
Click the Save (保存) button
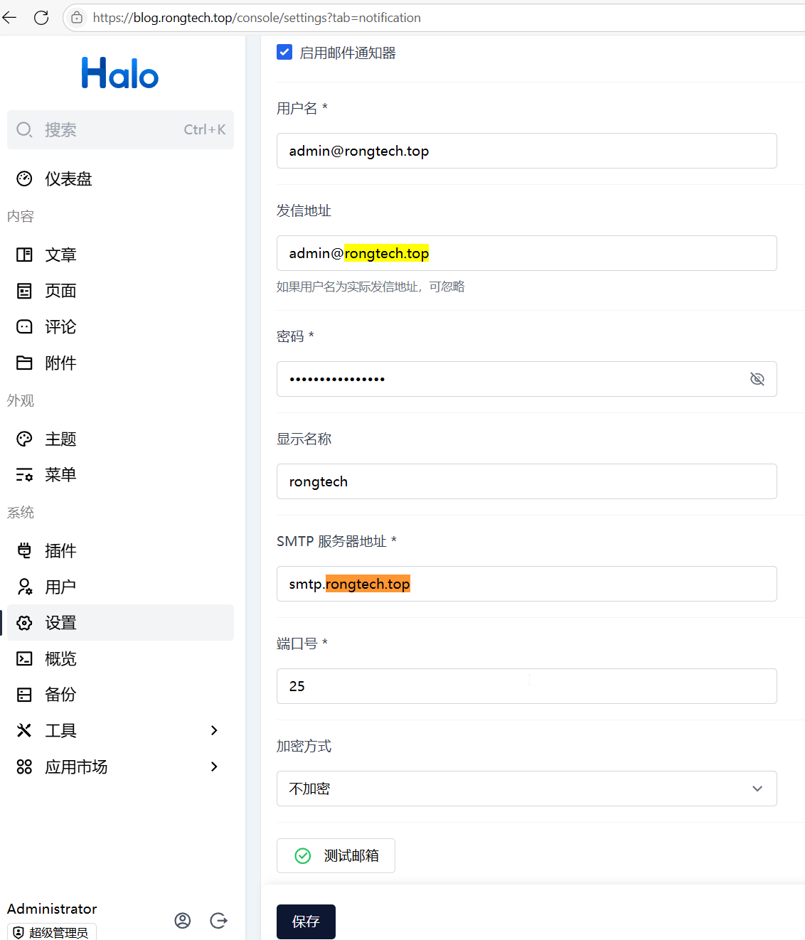click(x=306, y=922)
